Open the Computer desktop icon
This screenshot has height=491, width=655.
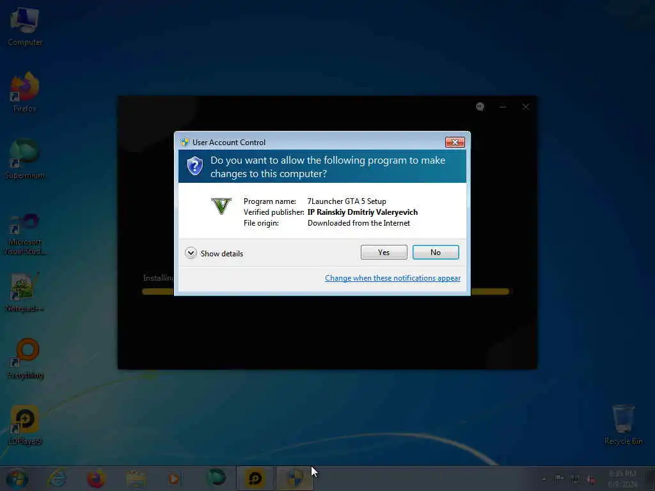pyautogui.click(x=25, y=27)
